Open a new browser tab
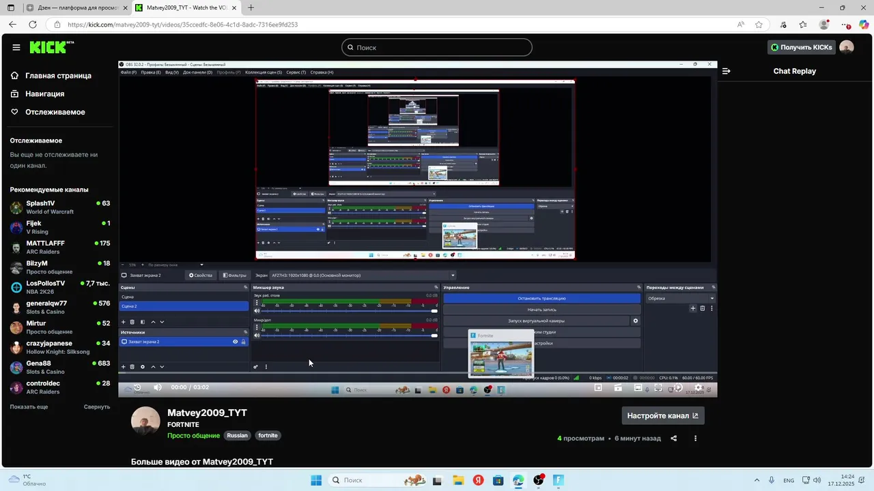 pyautogui.click(x=251, y=8)
